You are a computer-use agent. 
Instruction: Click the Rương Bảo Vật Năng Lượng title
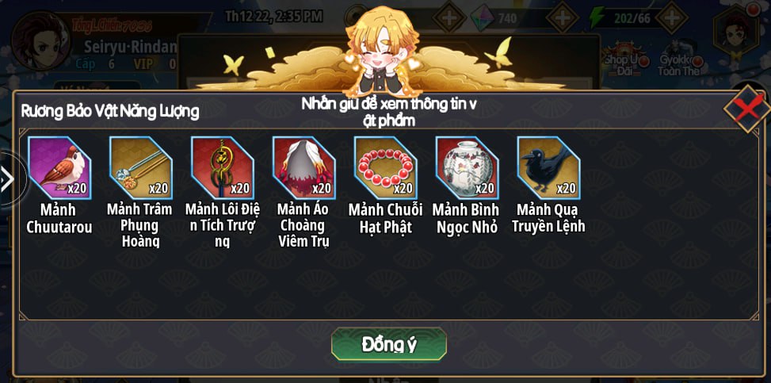(x=110, y=113)
